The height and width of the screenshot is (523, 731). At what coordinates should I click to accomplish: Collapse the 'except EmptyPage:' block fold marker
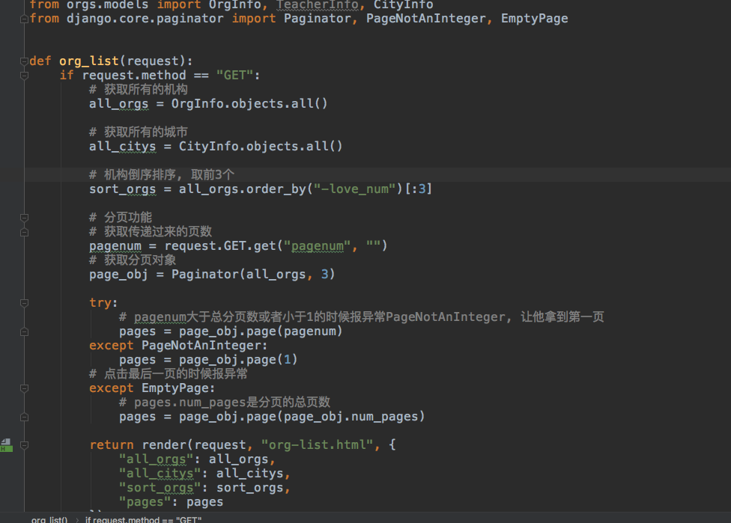24,388
